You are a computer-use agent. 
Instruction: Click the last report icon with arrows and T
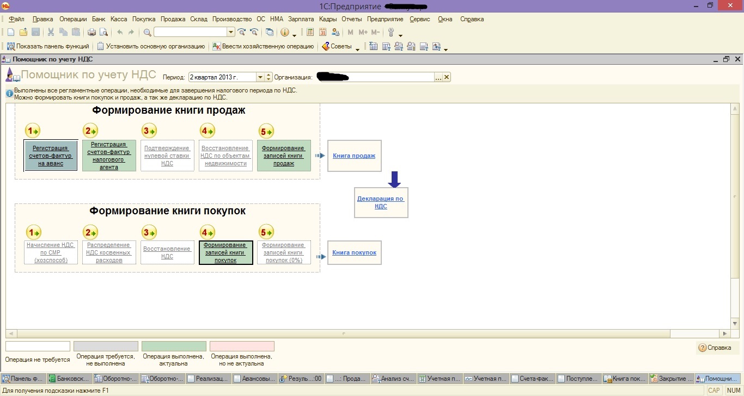[436, 46]
